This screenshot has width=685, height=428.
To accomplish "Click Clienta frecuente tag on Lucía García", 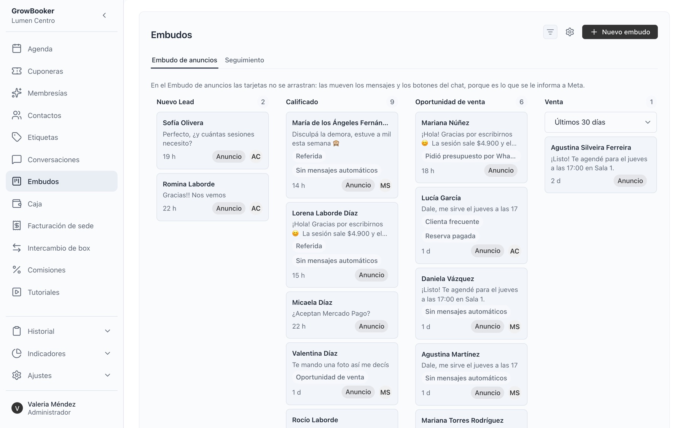I will 452,222.
